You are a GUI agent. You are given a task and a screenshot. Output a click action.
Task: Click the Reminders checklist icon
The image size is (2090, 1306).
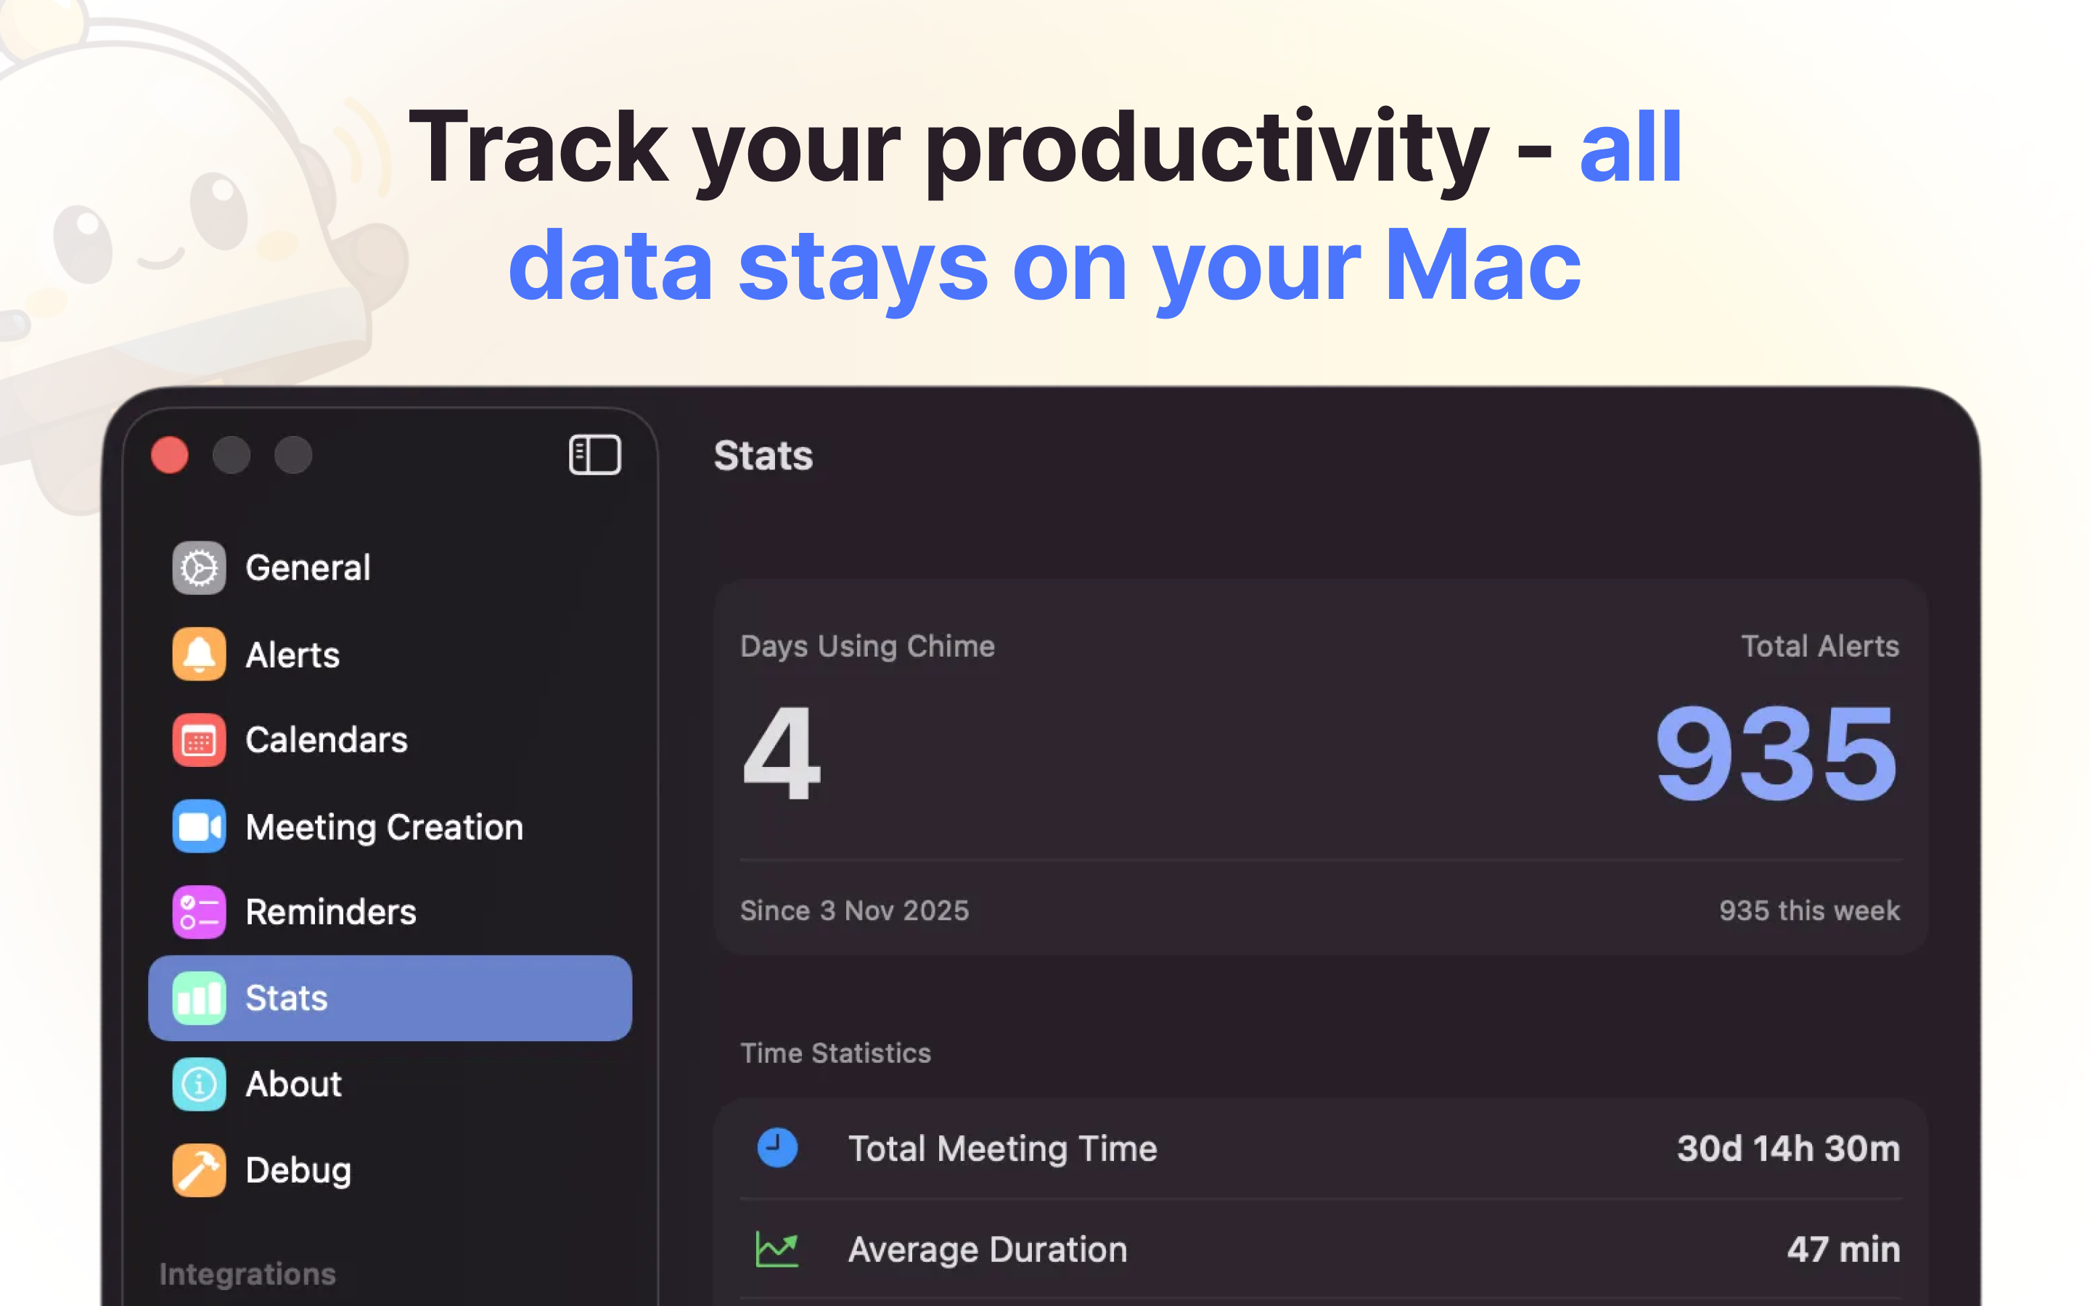pos(199,912)
